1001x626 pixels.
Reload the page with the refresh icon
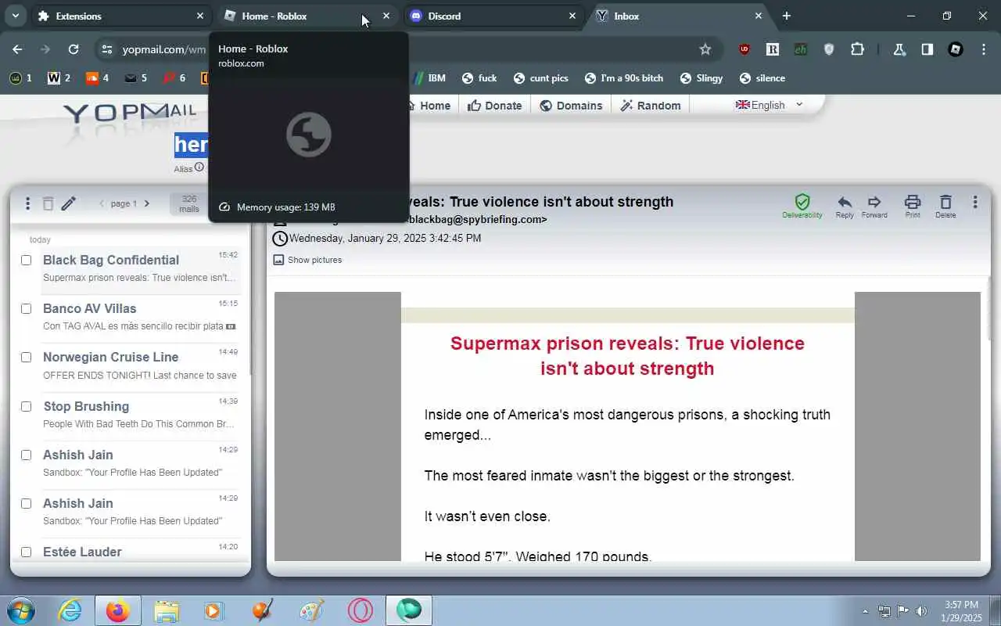click(x=74, y=49)
